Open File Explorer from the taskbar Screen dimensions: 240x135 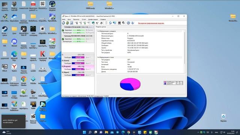pyautogui.click(x=106, y=132)
